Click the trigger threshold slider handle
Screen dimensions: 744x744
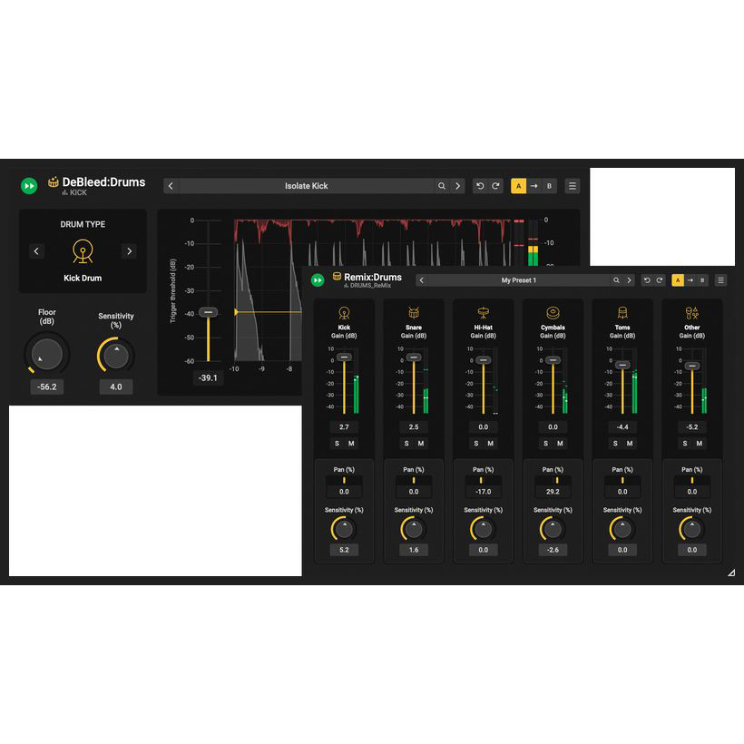coord(209,312)
